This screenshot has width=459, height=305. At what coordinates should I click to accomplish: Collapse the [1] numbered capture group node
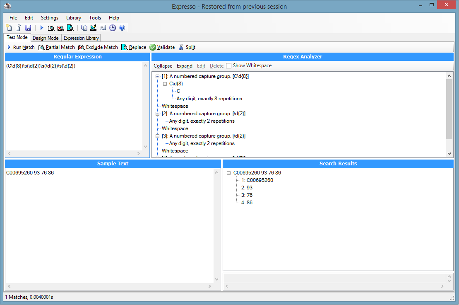158,77
